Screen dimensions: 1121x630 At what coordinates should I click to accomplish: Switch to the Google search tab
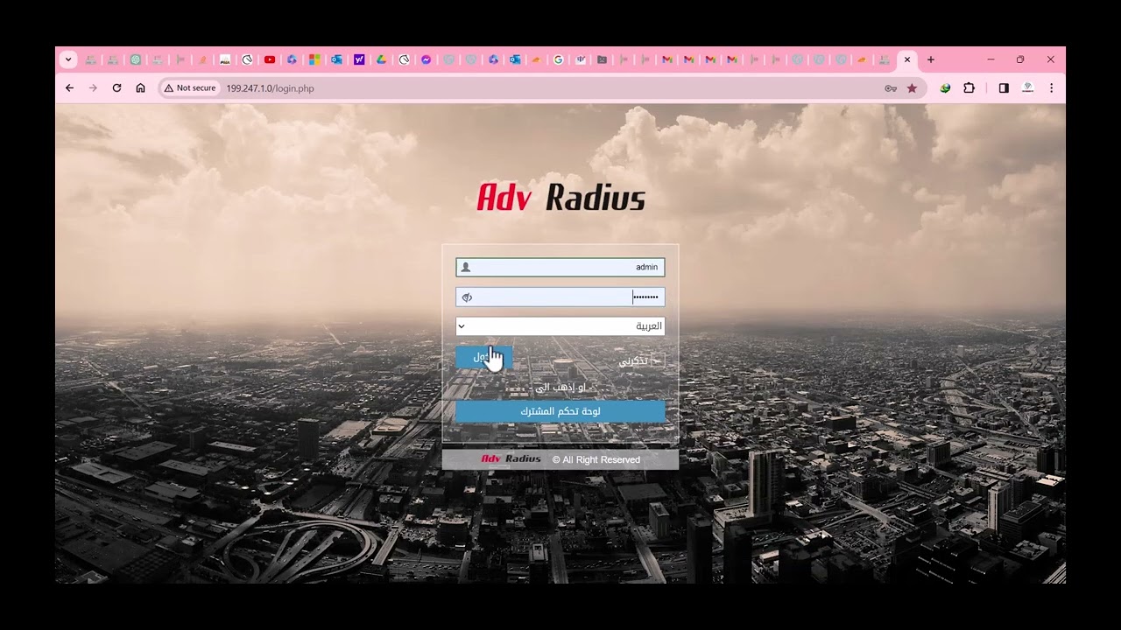(559, 59)
